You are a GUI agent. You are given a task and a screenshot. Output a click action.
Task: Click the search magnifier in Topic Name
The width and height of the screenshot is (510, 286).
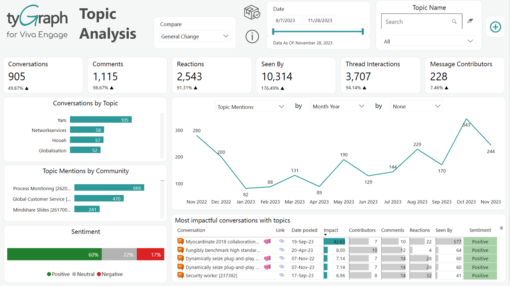tap(454, 22)
